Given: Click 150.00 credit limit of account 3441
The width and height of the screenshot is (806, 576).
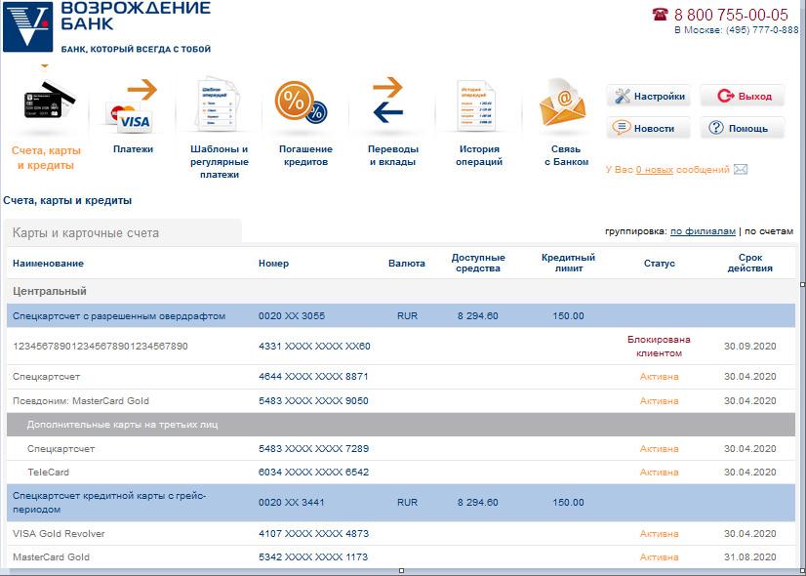Looking at the screenshot, I should pyautogui.click(x=568, y=502).
